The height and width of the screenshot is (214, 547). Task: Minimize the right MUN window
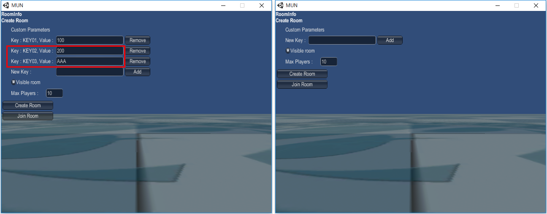click(x=497, y=5)
